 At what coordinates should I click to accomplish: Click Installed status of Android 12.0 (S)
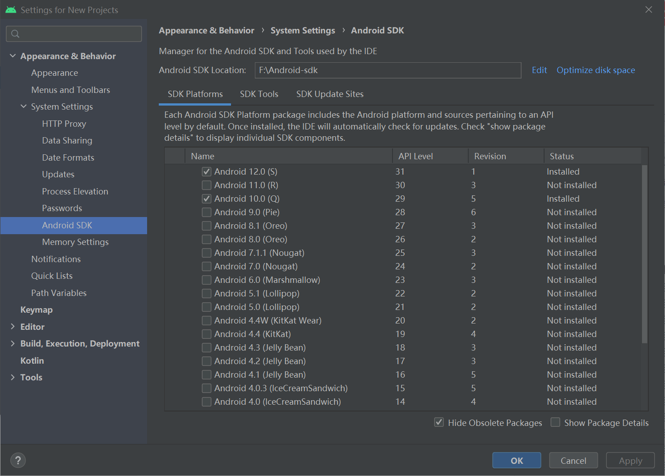pyautogui.click(x=563, y=171)
